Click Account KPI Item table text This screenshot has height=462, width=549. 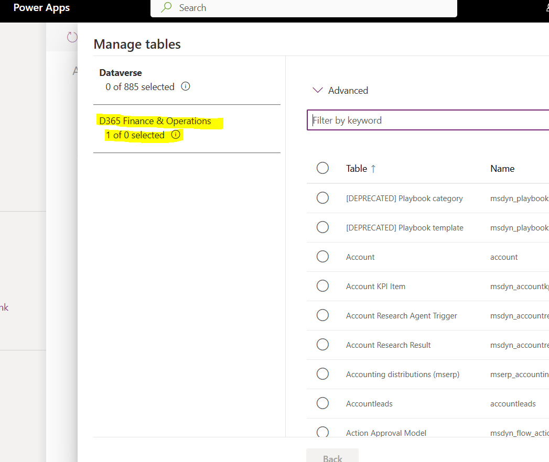point(375,287)
